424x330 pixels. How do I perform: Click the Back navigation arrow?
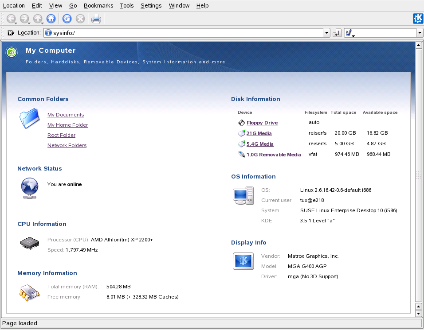pyautogui.click(x=11, y=19)
